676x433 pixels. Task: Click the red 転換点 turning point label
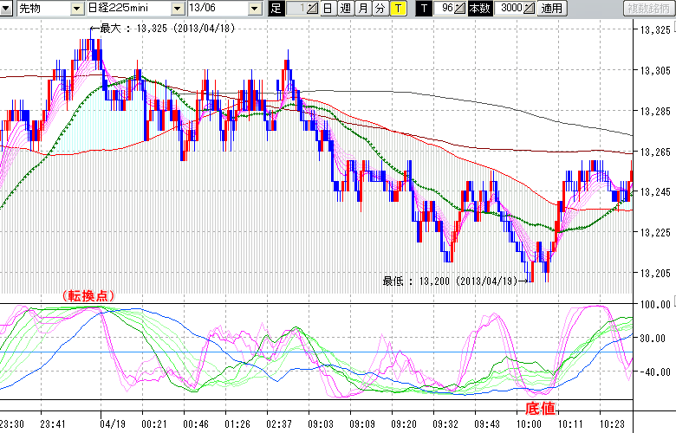(x=89, y=295)
